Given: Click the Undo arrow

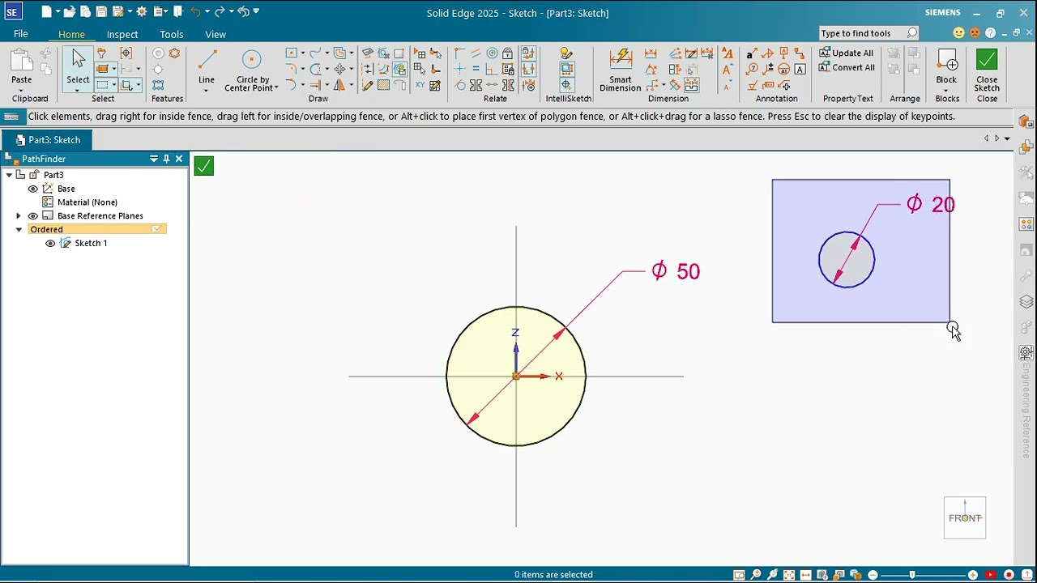Looking at the screenshot, I should 195,12.
